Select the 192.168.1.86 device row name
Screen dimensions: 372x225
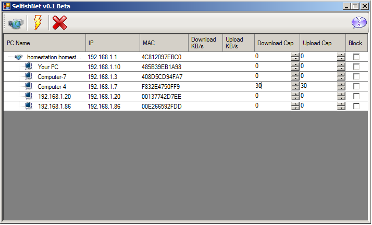click(50, 106)
